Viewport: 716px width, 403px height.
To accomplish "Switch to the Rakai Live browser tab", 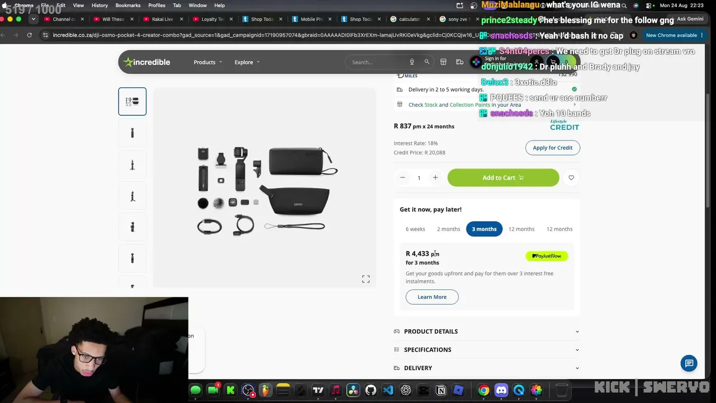I will 162,19.
